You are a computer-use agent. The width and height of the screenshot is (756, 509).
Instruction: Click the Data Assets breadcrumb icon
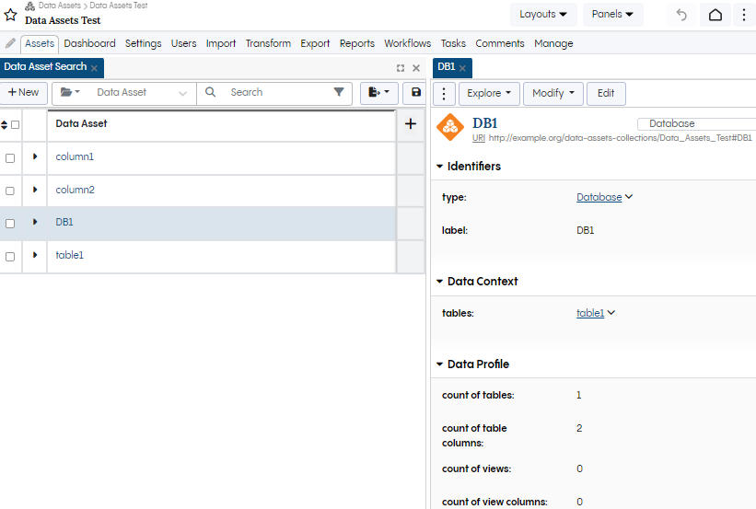coord(29,6)
